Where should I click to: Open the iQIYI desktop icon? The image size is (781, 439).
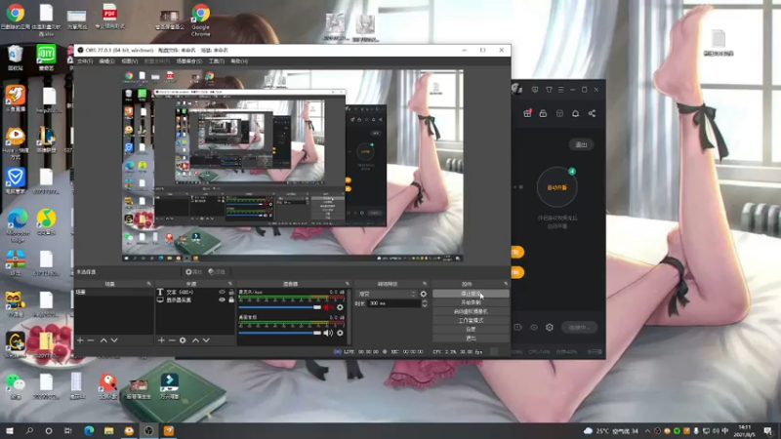(46, 58)
